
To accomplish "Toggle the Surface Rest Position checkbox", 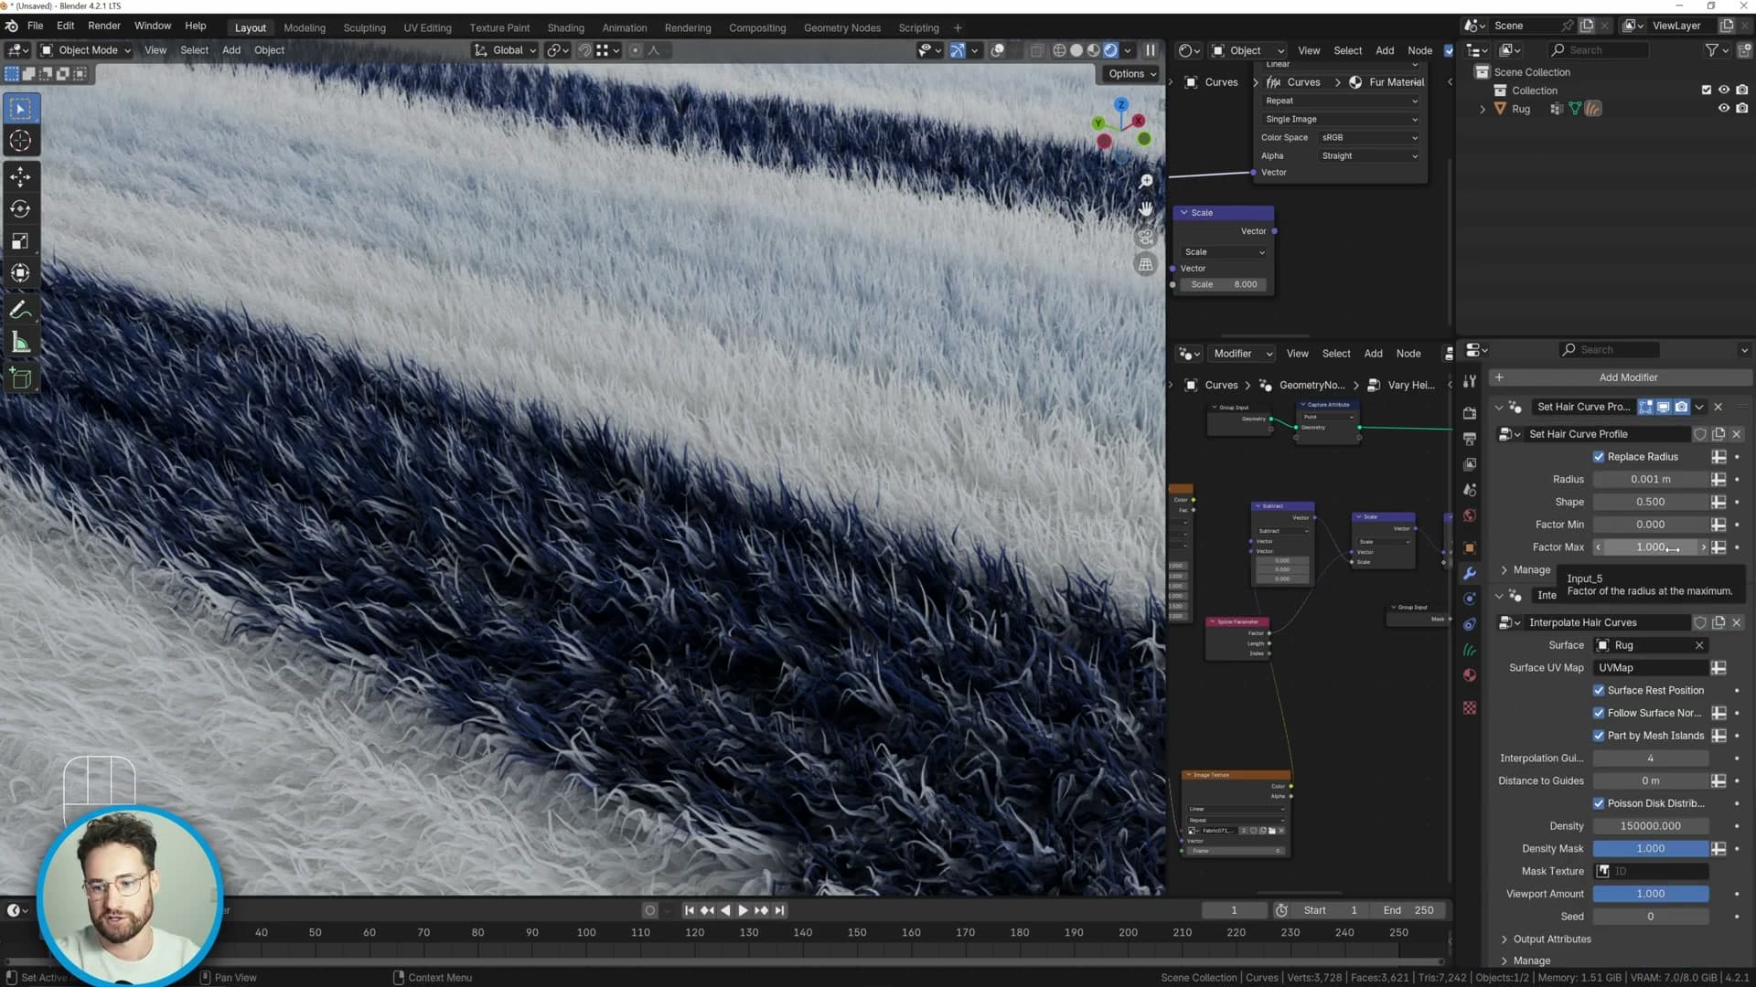I will 1599,691.
